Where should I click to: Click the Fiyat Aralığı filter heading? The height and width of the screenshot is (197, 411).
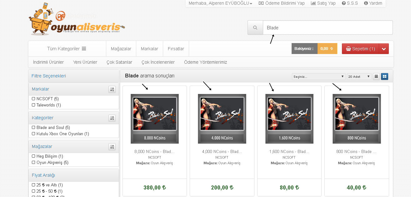click(x=43, y=175)
